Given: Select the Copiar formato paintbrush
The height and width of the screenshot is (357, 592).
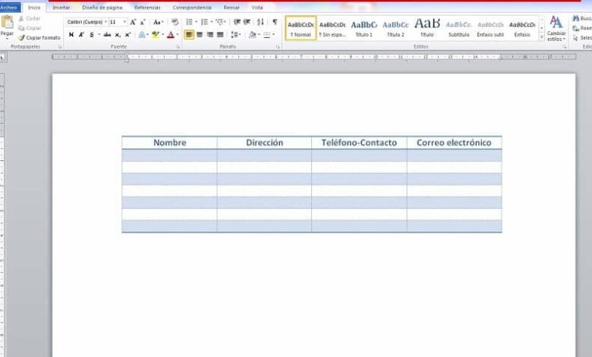Looking at the screenshot, I should pos(39,38).
